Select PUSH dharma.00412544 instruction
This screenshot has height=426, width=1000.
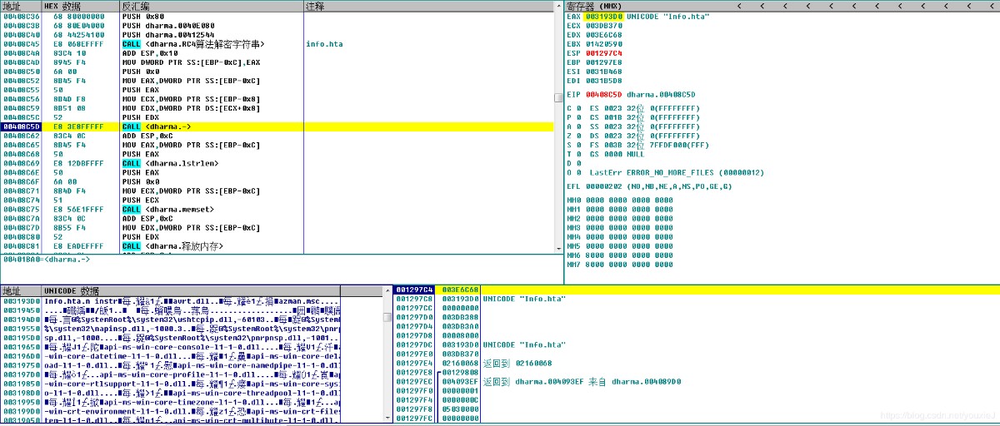(x=167, y=35)
